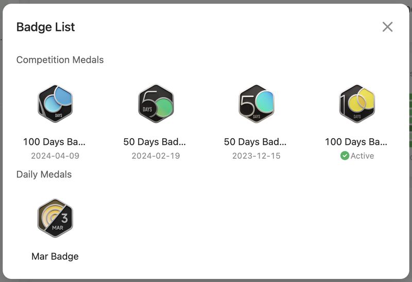Screen dimensions: 412x282
Task: Choose the teal 50 Days badge icon
Action: pos(256,104)
